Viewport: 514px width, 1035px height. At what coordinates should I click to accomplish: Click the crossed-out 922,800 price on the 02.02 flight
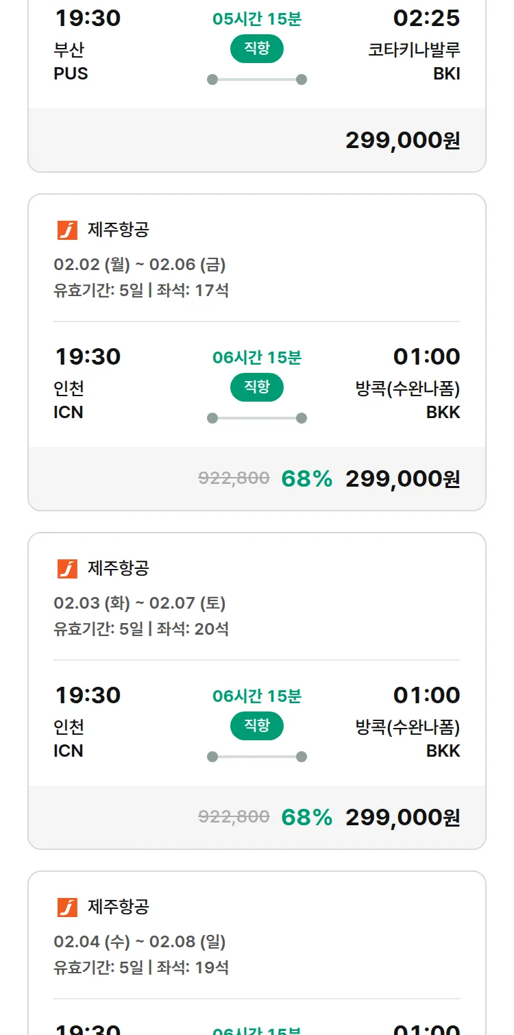click(x=234, y=478)
